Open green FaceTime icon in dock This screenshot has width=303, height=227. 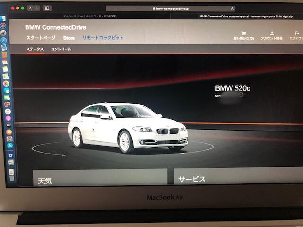(7, 98)
